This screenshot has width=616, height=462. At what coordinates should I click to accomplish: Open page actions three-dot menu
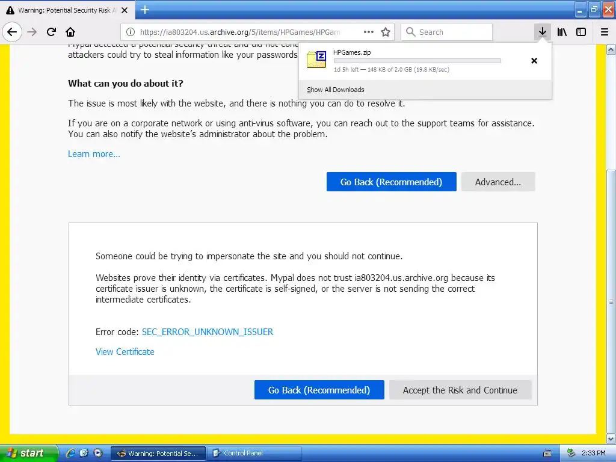pos(369,32)
